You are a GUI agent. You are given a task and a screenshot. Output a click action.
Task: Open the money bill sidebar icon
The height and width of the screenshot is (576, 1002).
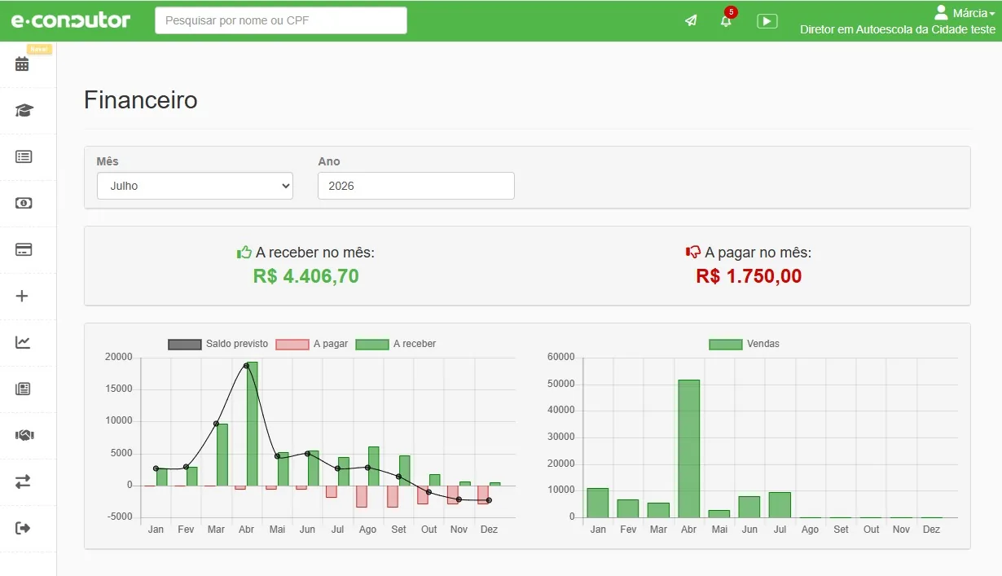click(24, 203)
